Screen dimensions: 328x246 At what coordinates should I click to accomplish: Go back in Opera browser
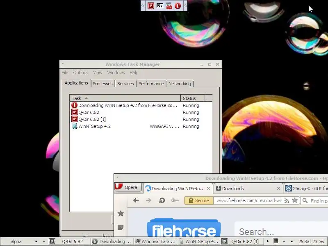[136, 200]
